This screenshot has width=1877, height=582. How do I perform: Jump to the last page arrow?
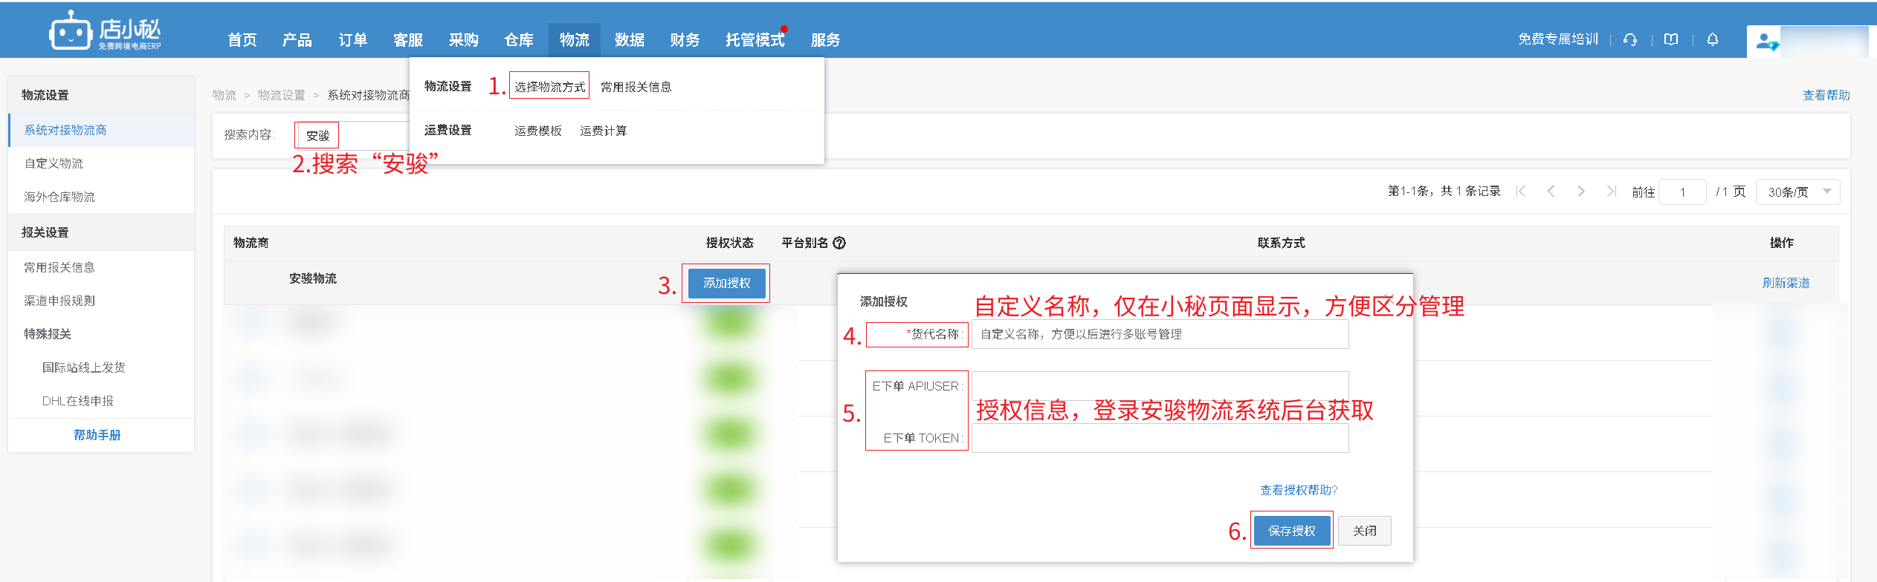click(x=1611, y=192)
